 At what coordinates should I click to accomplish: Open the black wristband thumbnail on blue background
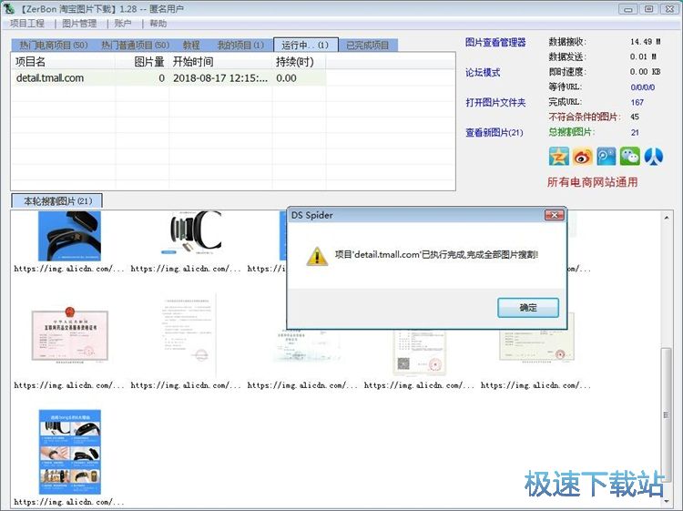click(70, 236)
